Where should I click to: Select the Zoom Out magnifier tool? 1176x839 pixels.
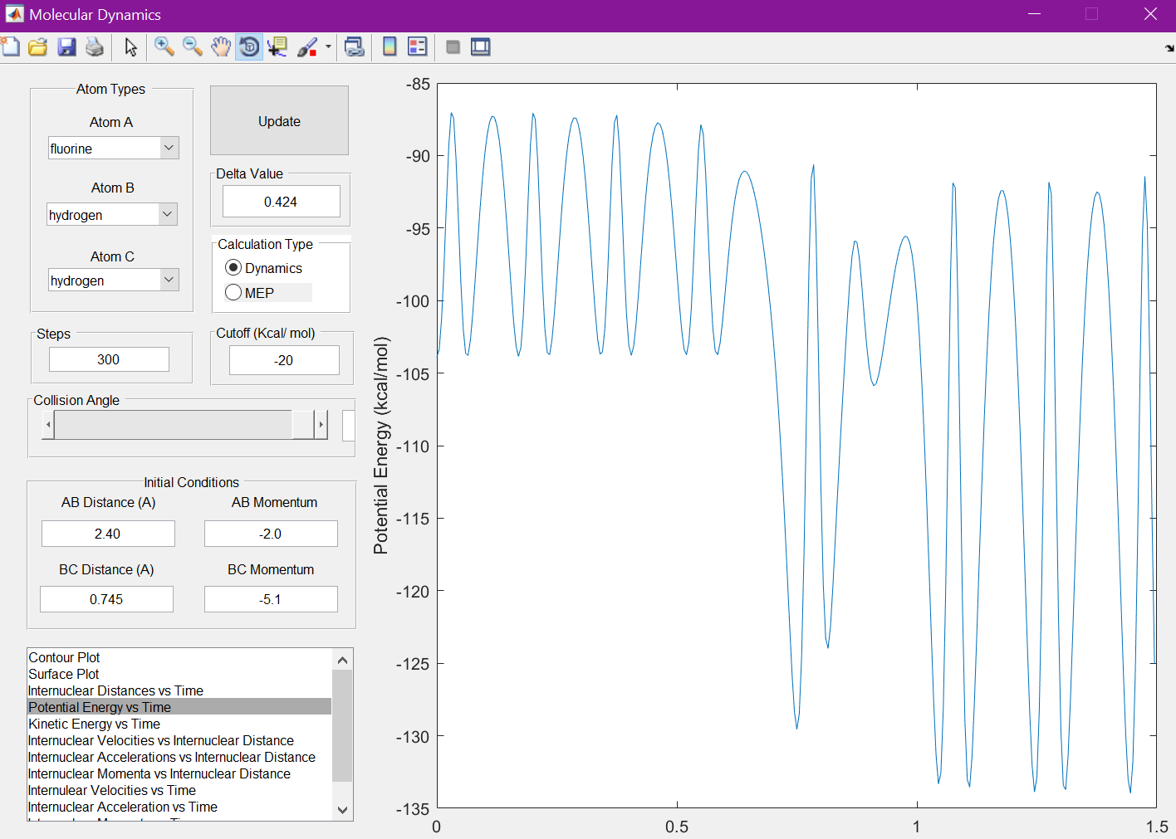(x=193, y=47)
